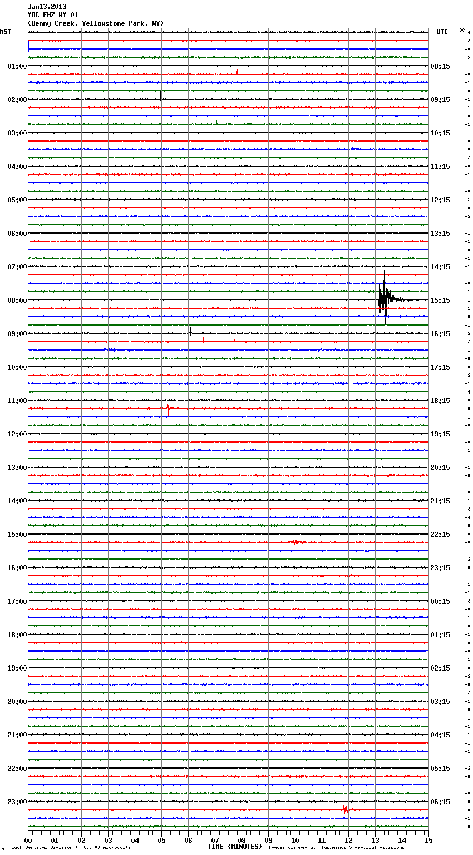This screenshot has width=473, height=855.
Task: Click the 02:00 MST time label
Action: [17, 100]
